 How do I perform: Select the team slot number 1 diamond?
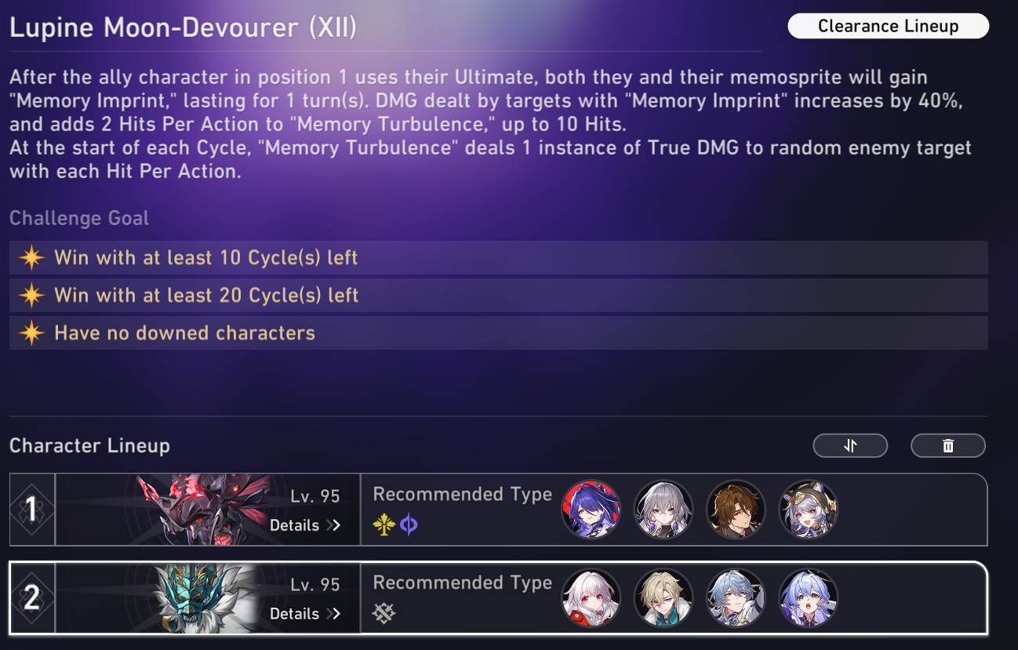coord(32,510)
